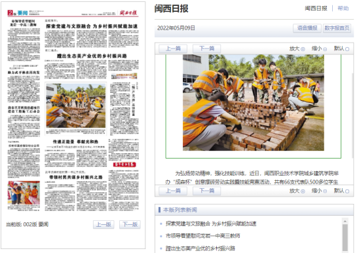Image resolution: width=359 pixels, height=253 pixels.
Task: Go to previous article with top 上一篇
Action: [x=173, y=49]
